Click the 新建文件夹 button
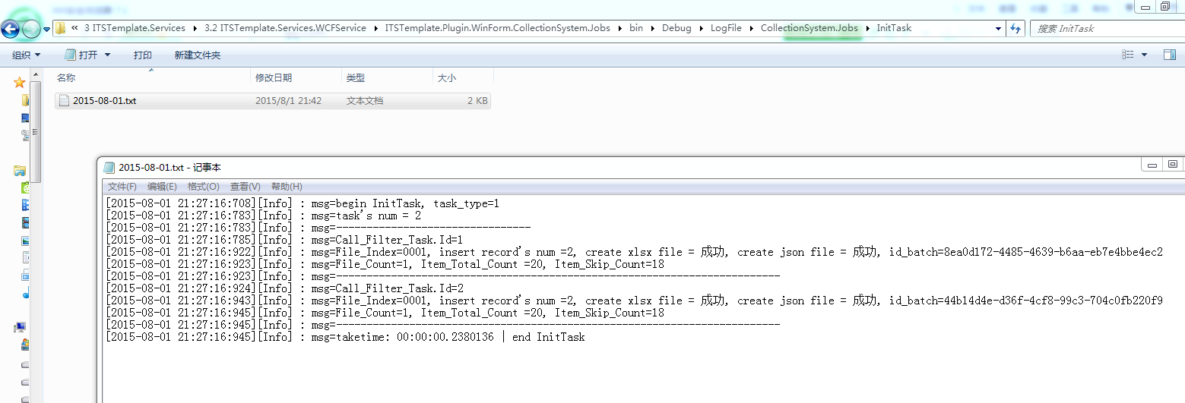 pos(198,55)
